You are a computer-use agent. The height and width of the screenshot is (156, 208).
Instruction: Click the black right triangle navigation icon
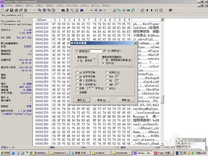click(152, 10)
